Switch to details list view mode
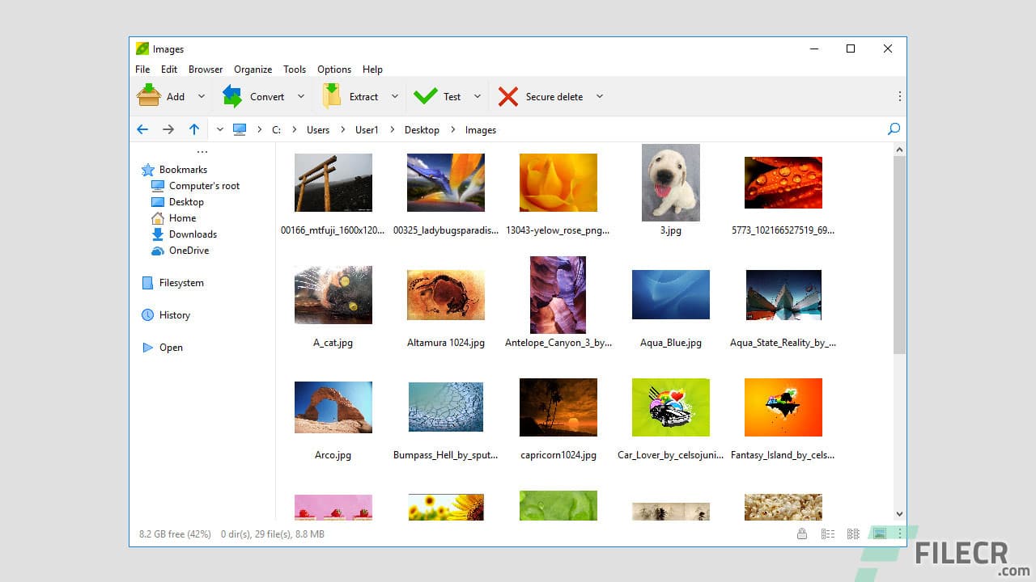The image size is (1036, 582). 827,533
